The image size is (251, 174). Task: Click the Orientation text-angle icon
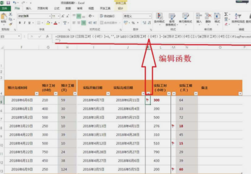point(90,16)
